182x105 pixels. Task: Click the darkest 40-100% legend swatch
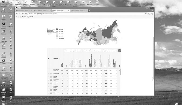pyautogui.click(x=57, y=29)
